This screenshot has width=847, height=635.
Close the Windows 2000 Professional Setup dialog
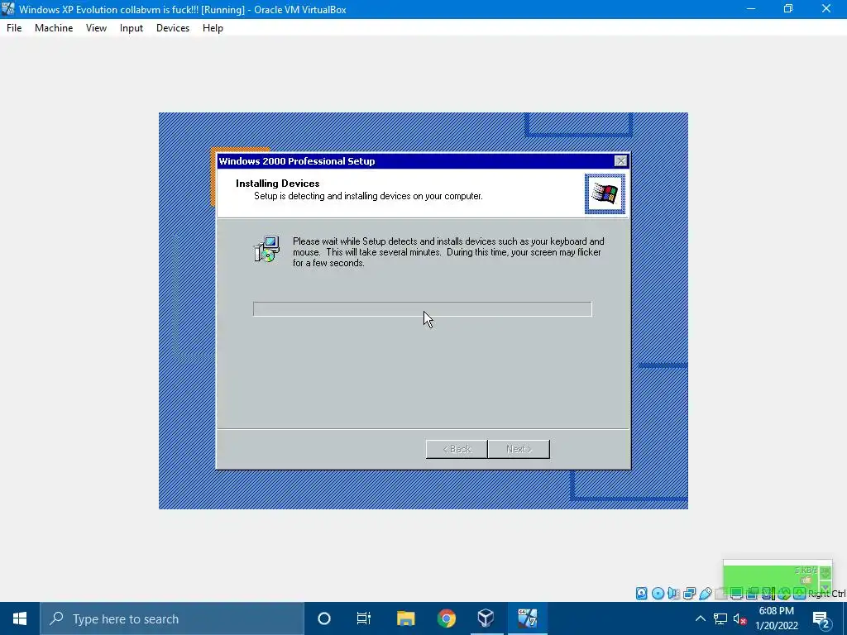coord(620,161)
